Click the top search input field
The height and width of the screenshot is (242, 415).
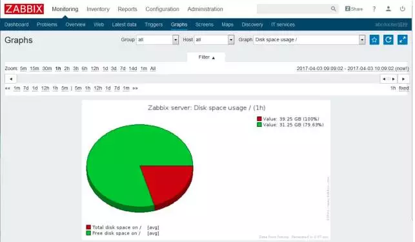click(293, 9)
